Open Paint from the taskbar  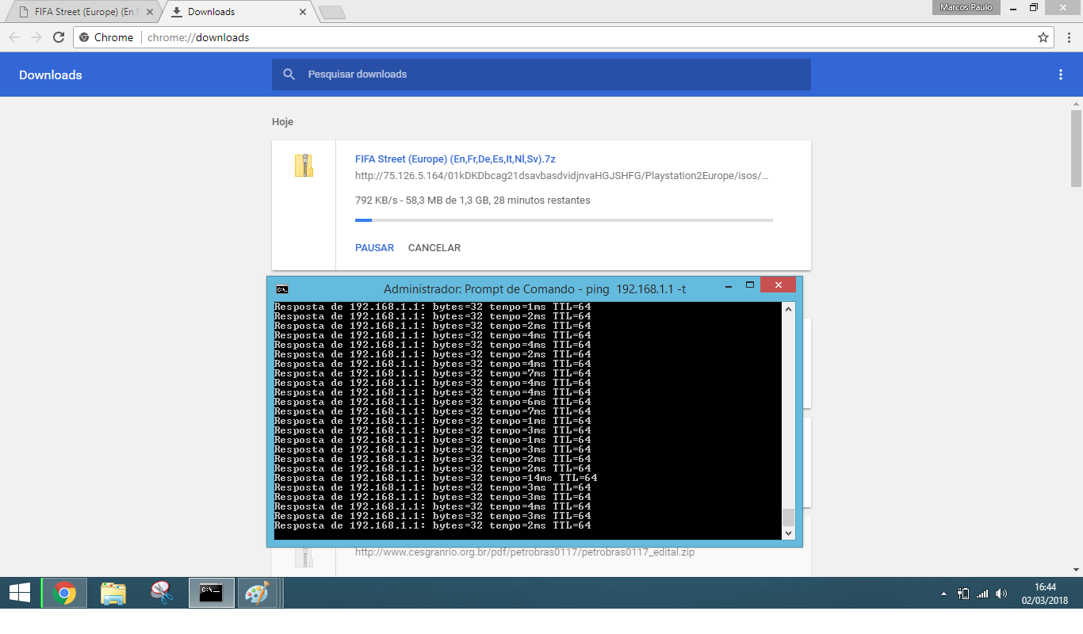coord(258,593)
